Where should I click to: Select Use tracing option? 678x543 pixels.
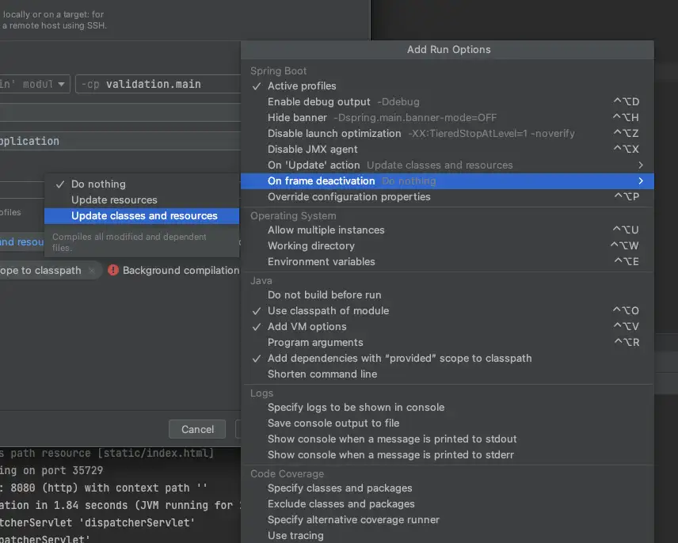point(448,536)
